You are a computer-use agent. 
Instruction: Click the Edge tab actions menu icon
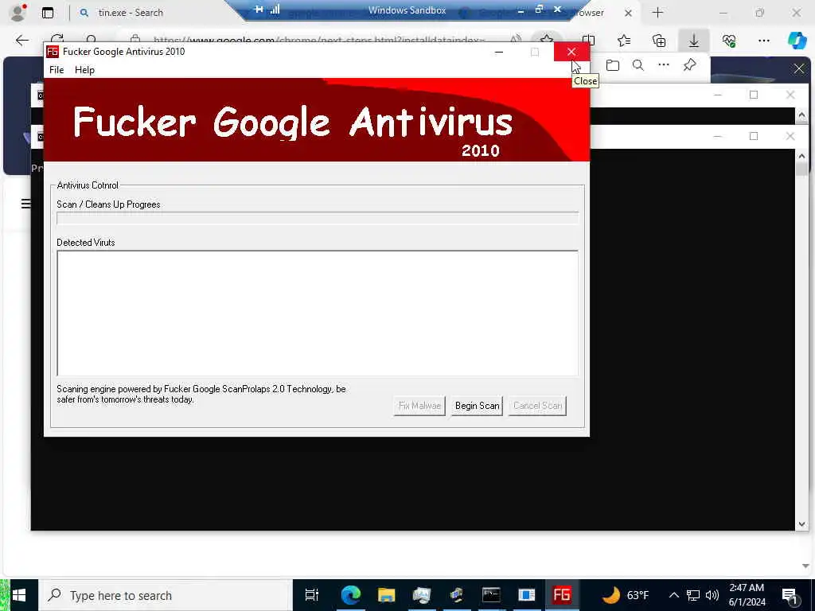click(x=48, y=13)
